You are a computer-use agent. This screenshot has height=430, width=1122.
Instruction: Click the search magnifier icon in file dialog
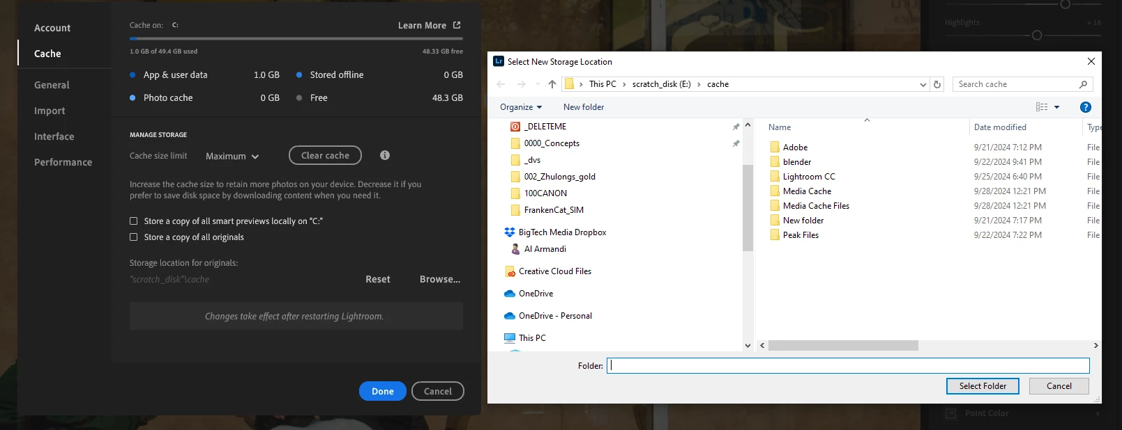pos(1083,84)
